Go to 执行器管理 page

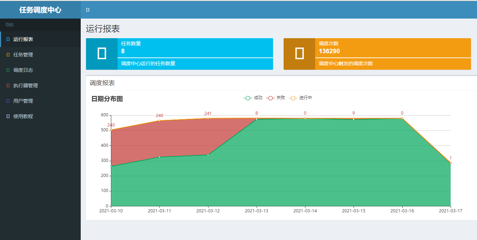26,85
